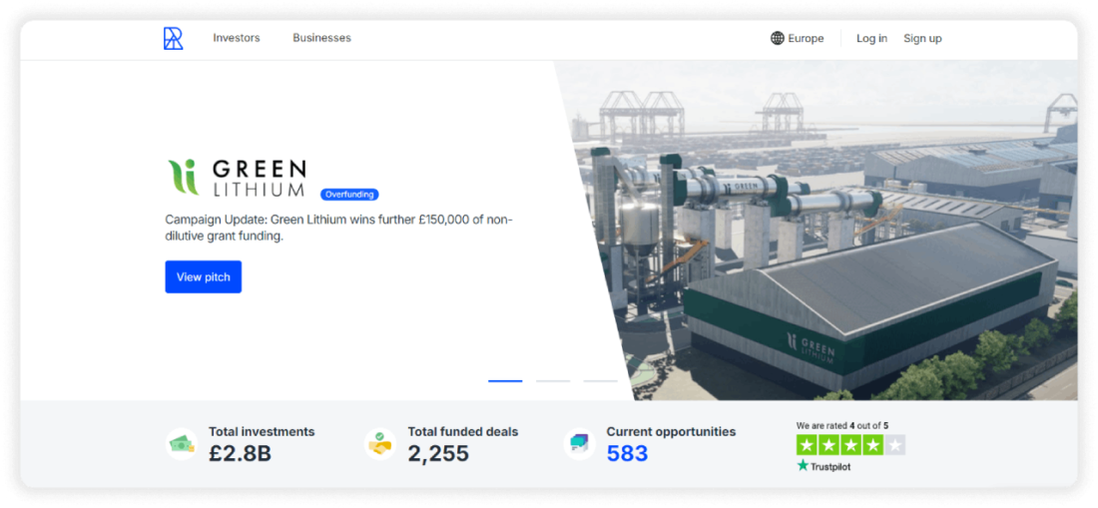Click the Current opportunities icon
The image size is (1098, 508).
(x=580, y=443)
